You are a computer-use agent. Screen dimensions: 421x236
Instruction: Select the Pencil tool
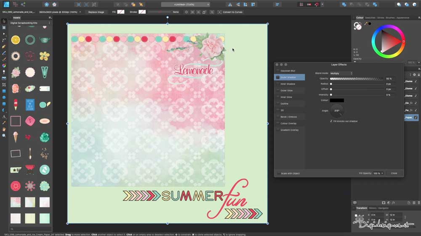point(4,53)
